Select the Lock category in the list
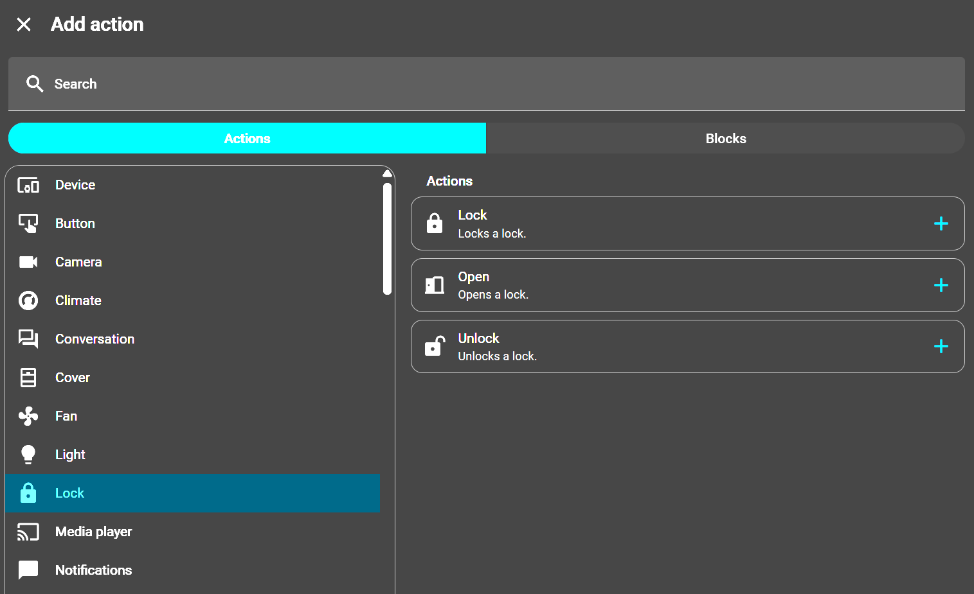 pyautogui.click(x=192, y=493)
